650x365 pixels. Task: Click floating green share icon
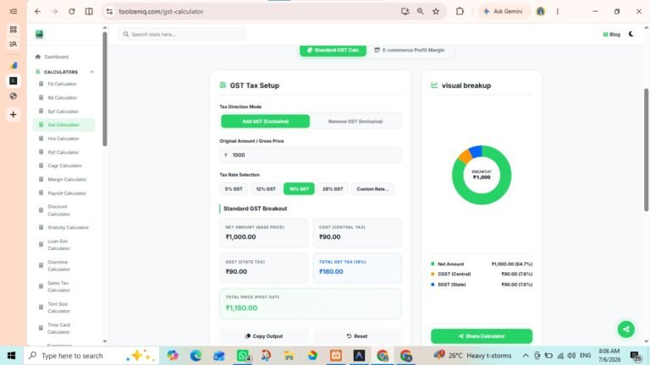pos(626,330)
